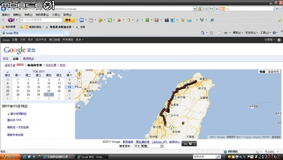Switch map to 地圖 map view
The width and height of the screenshot is (283, 160).
click(262, 72)
